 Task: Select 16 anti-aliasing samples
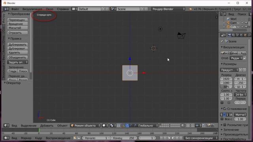pos(231,115)
